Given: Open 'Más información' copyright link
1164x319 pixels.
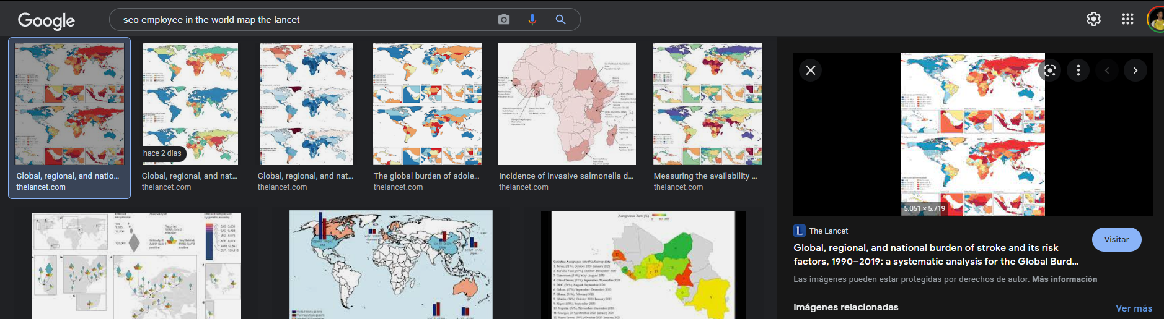Looking at the screenshot, I should [x=1064, y=279].
